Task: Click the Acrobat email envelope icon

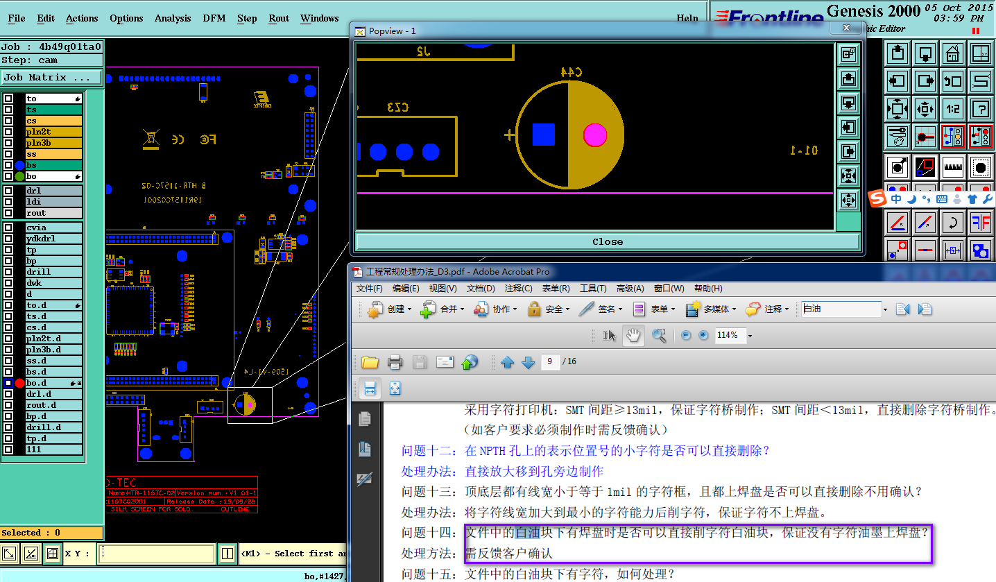Action: coord(445,362)
